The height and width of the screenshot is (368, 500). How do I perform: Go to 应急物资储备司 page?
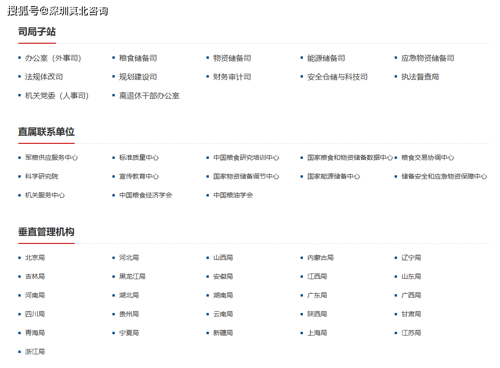pyautogui.click(x=428, y=58)
